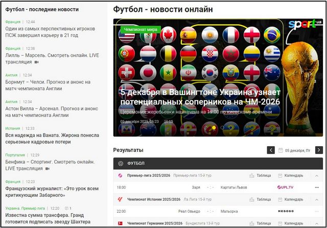This screenshot has height=228, width=327.
Task: Open news Вся надежда на Ваната
Action: point(52,139)
